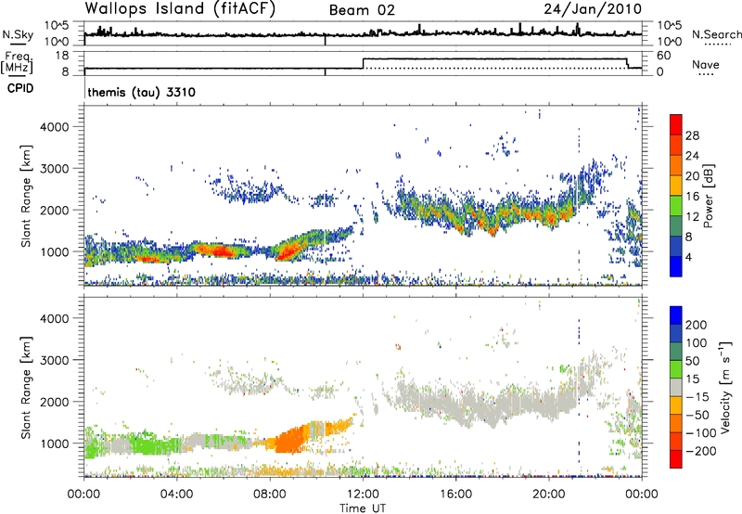Click the date '24/Jan/2010'
The height and width of the screenshot is (514, 742).
[593, 9]
